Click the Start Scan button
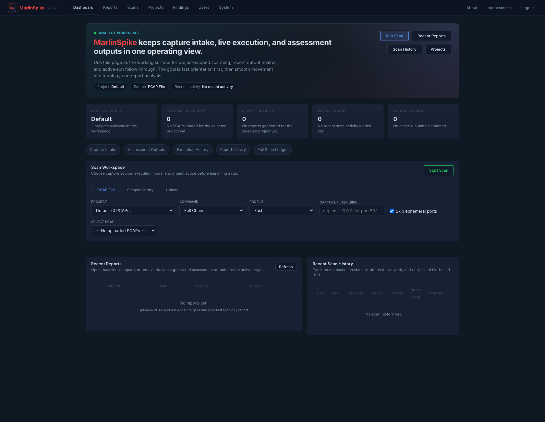This screenshot has height=422, width=545. point(439,170)
